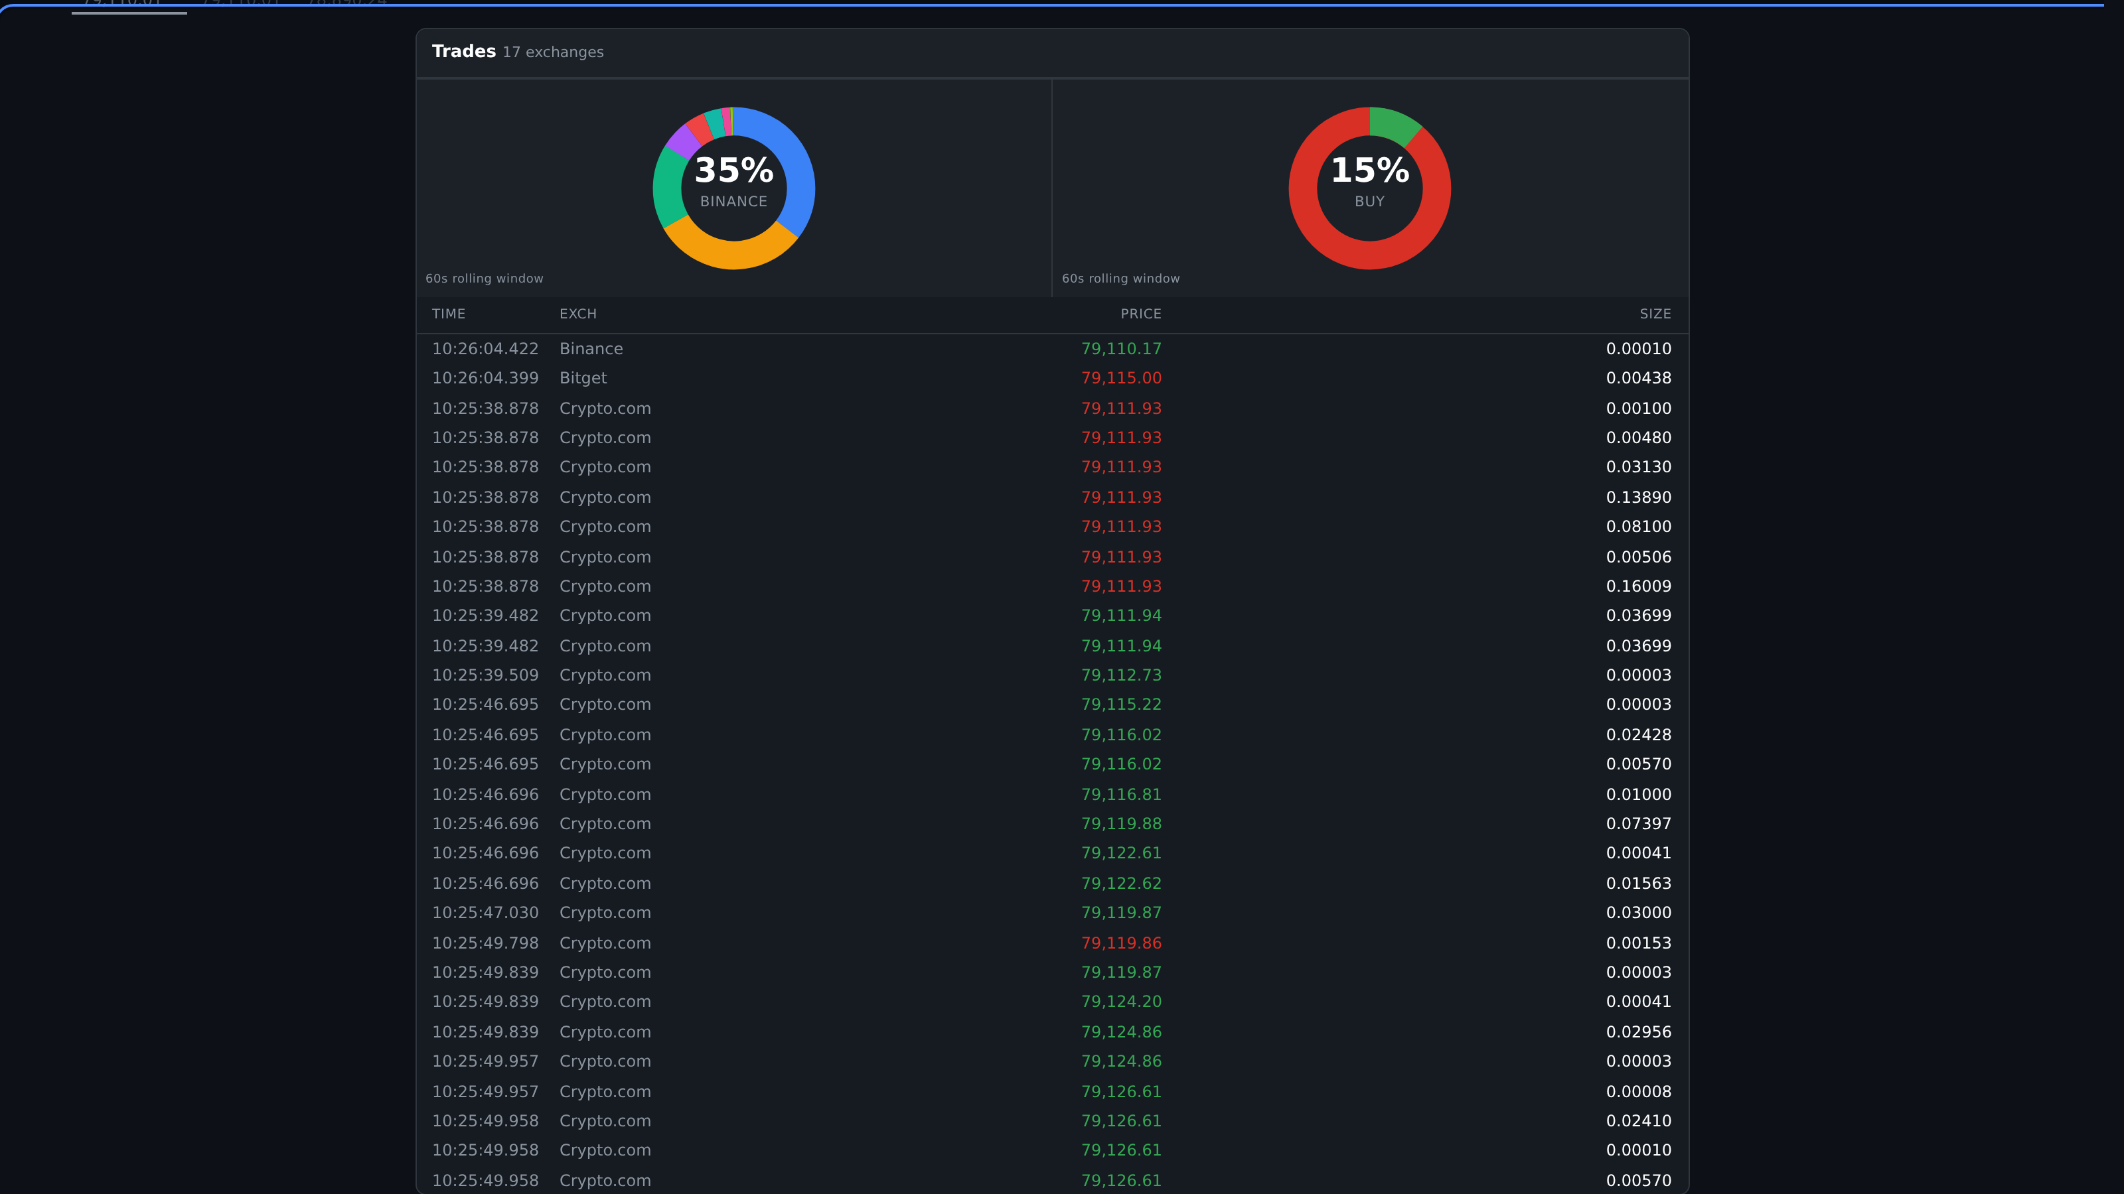This screenshot has width=2124, height=1194.
Task: Click size value 0.13890
Action: point(1638,497)
